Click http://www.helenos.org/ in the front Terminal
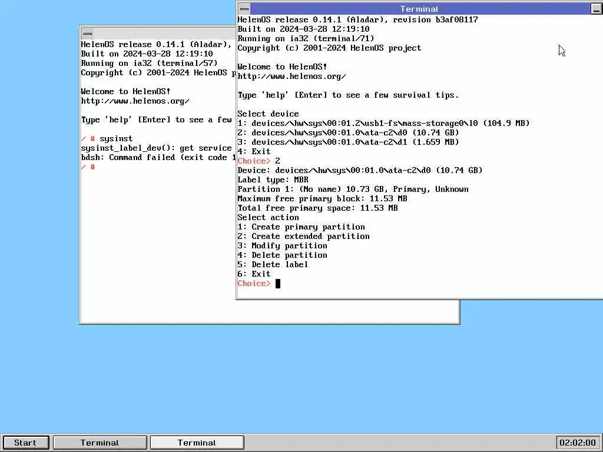The height and width of the screenshot is (452, 603). pos(291,76)
